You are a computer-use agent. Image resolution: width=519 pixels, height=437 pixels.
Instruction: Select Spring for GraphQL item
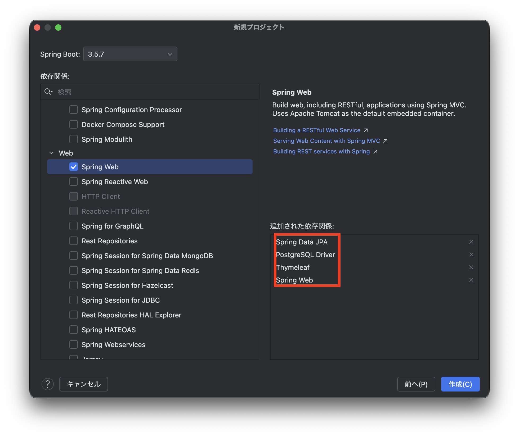[112, 226]
